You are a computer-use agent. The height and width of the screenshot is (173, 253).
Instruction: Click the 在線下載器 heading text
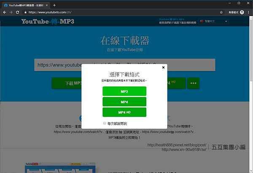124,41
